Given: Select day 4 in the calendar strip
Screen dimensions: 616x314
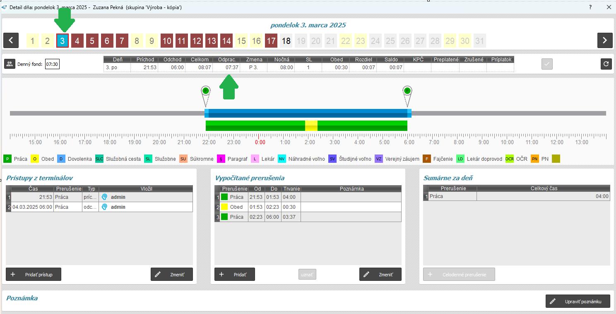Looking at the screenshot, I should 77,41.
